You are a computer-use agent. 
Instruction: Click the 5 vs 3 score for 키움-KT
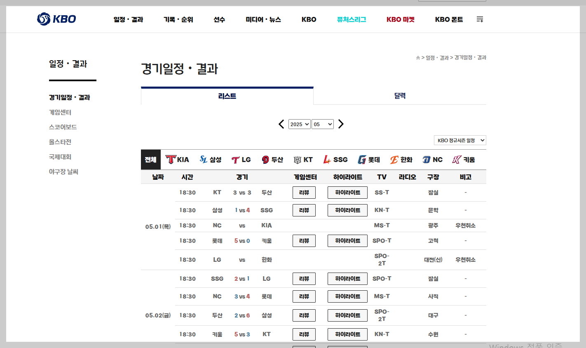[x=242, y=334]
